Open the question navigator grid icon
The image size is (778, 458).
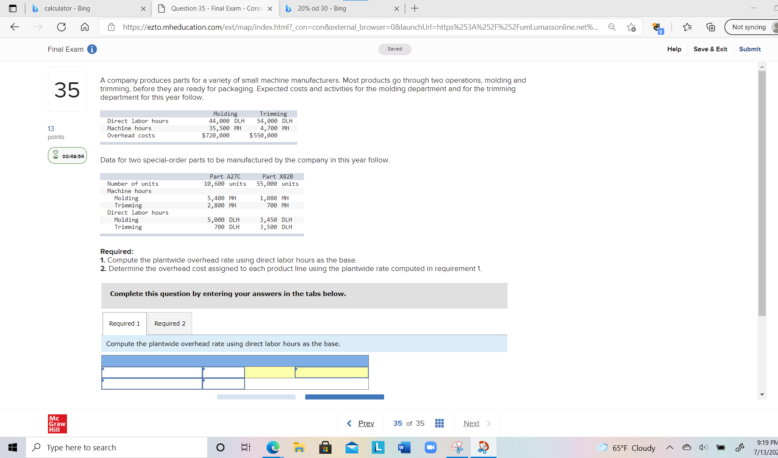(x=439, y=423)
